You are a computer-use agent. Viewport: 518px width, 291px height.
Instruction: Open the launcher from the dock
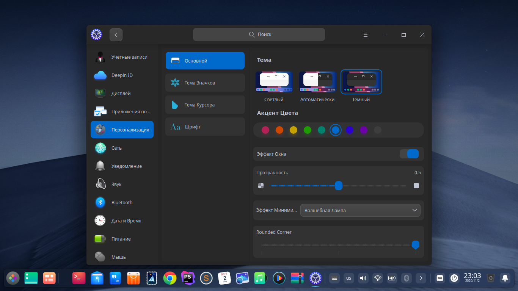(13, 278)
